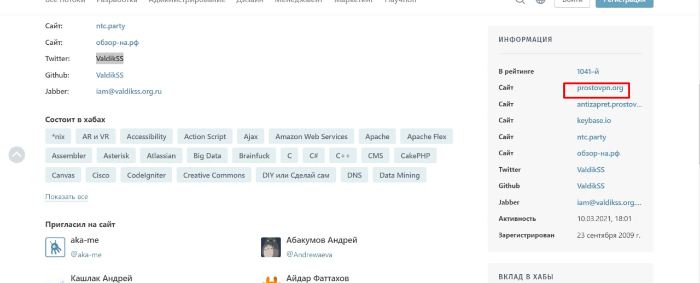Open the truncated antizapret.prostov… site link
This screenshot has width=700, height=283.
[x=609, y=104]
